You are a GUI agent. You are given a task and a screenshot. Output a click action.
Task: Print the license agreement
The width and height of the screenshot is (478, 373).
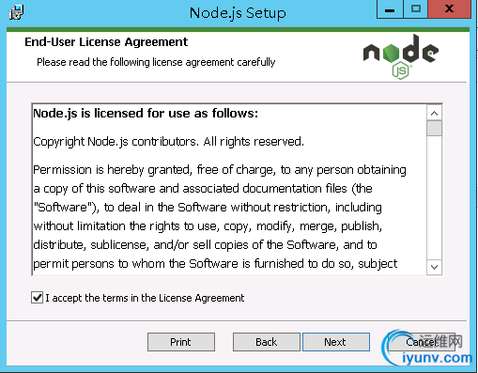coord(181,342)
